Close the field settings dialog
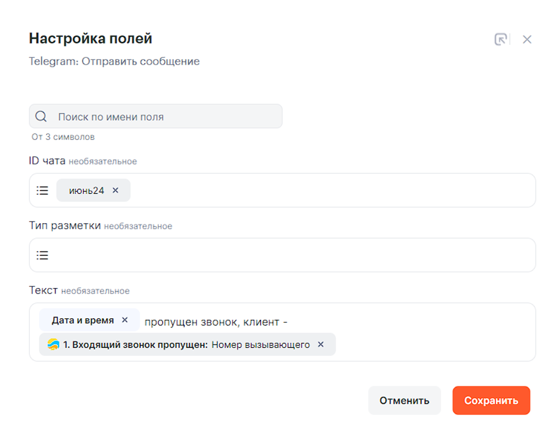Screen dimensions: 559x426 pos(527,39)
